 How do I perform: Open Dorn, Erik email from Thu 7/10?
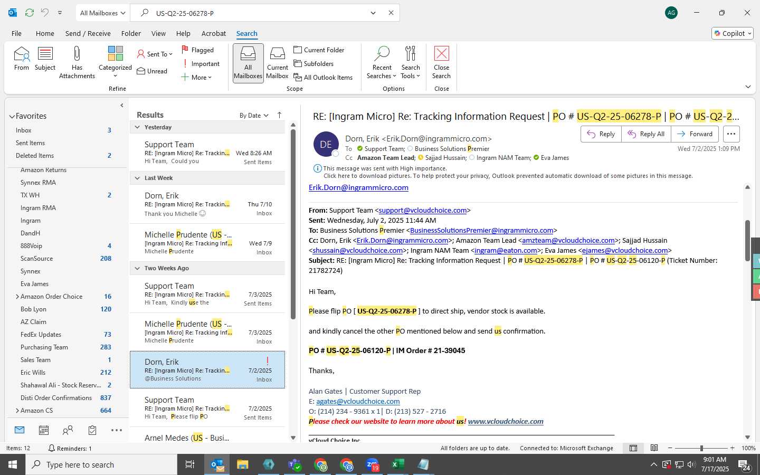pos(207,204)
